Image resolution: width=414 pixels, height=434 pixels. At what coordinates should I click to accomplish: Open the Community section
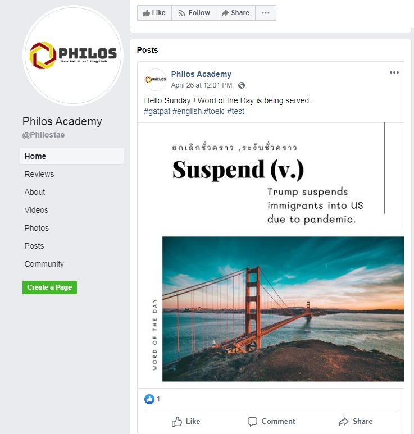(44, 264)
